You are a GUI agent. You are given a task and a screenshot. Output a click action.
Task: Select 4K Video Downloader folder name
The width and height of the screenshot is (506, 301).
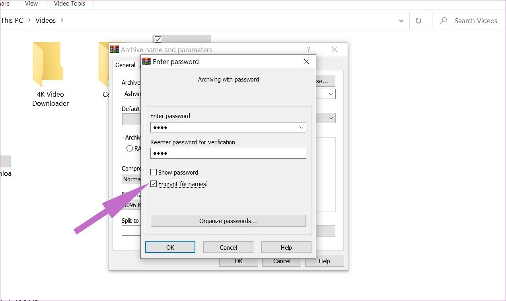pyautogui.click(x=51, y=99)
